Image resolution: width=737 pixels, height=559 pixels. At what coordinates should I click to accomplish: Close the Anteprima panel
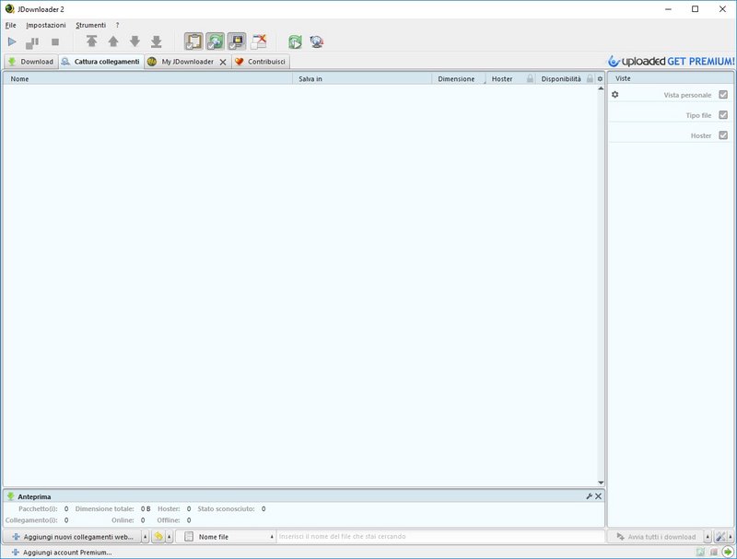(x=598, y=496)
